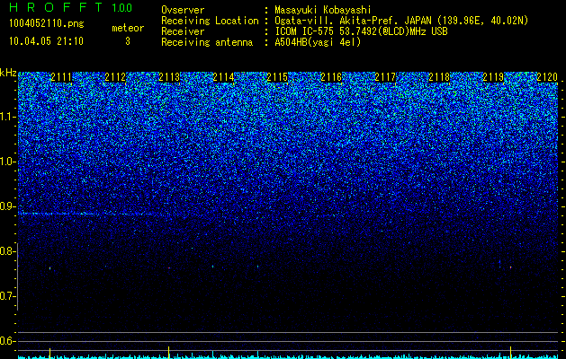Click the 0.7 frequency axis label
The width and height of the screenshot is (566, 359).
[7, 296]
